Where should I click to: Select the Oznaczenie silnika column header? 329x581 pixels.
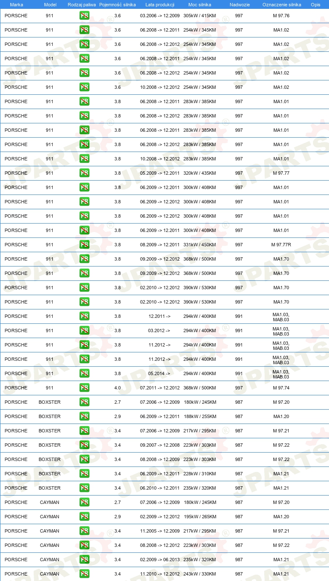click(x=282, y=5)
